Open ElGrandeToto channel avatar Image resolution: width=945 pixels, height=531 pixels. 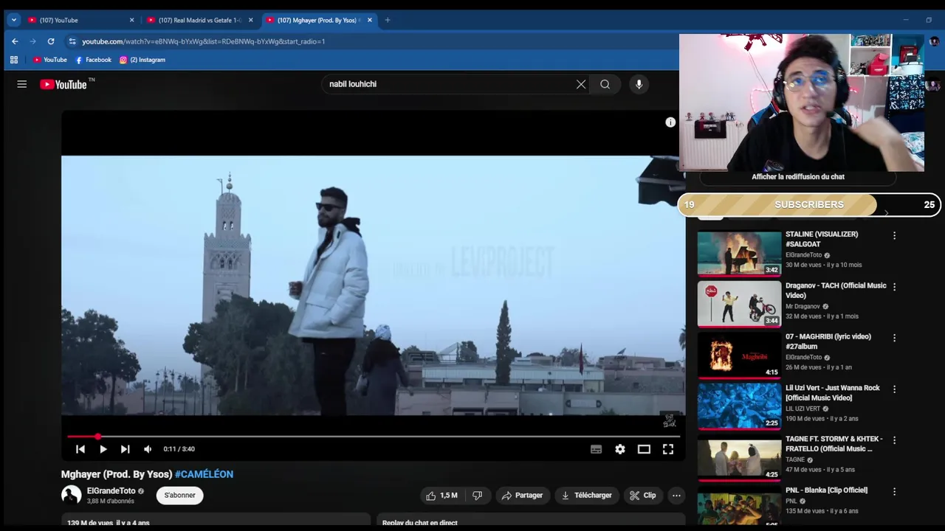click(x=71, y=496)
